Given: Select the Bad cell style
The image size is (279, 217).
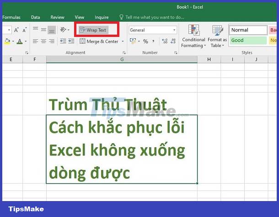Looking at the screenshot, I should tap(274, 30).
